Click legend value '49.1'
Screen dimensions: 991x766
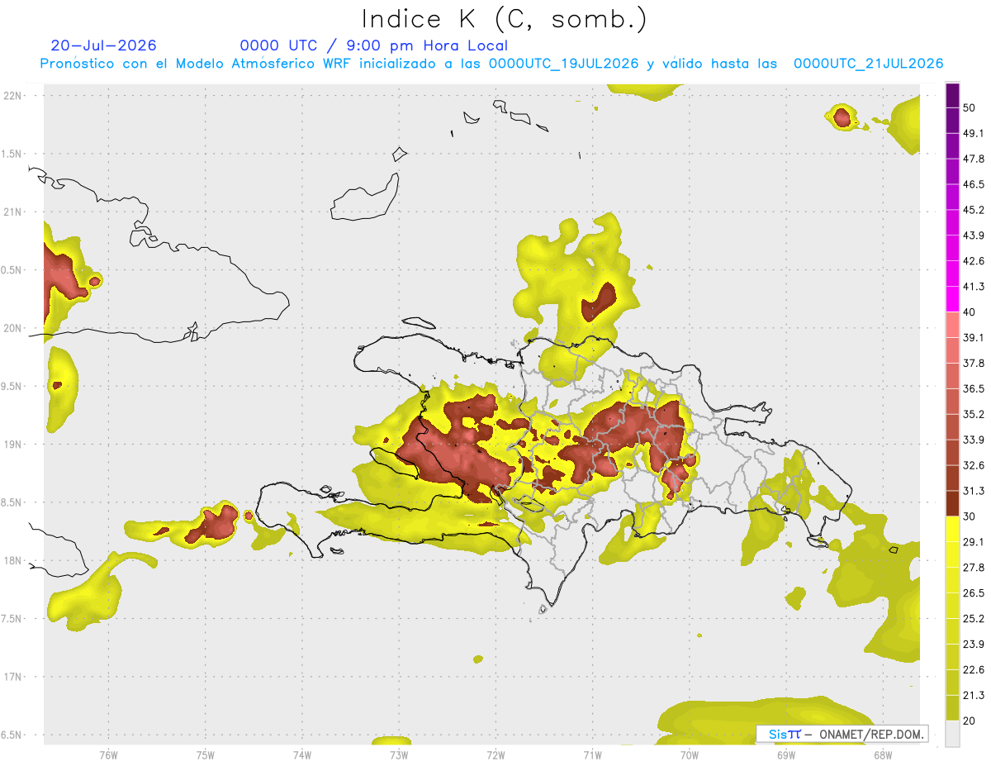974,133
